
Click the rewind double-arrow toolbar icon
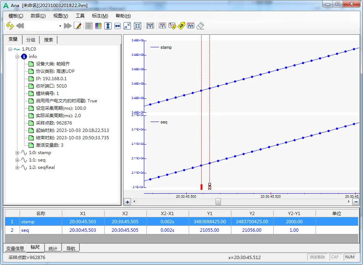[20, 26]
